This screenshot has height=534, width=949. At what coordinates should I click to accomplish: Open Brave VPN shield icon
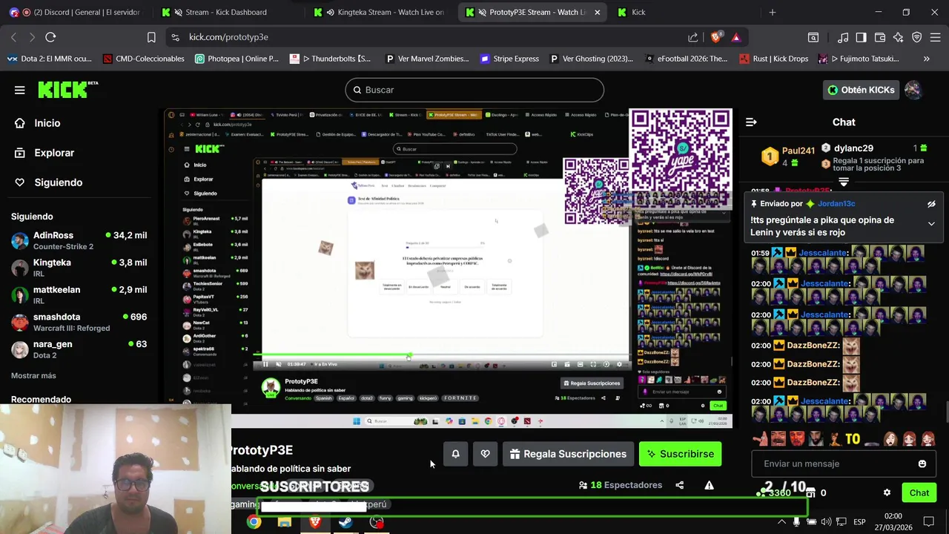pos(917,37)
